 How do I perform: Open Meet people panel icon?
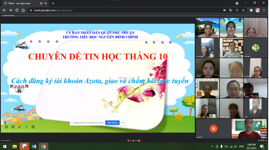point(262,141)
